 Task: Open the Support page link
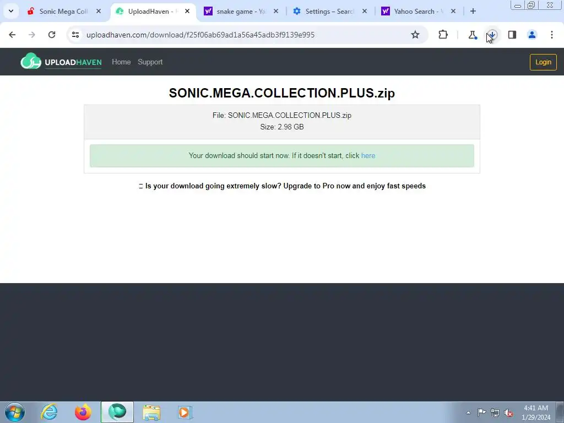[150, 62]
